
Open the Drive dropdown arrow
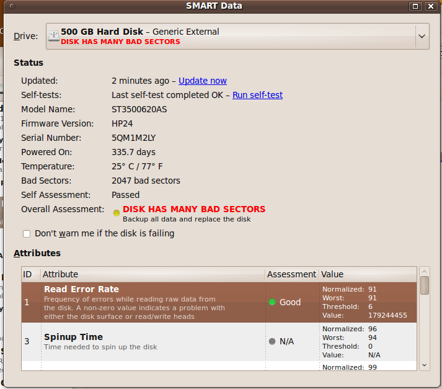(422, 36)
